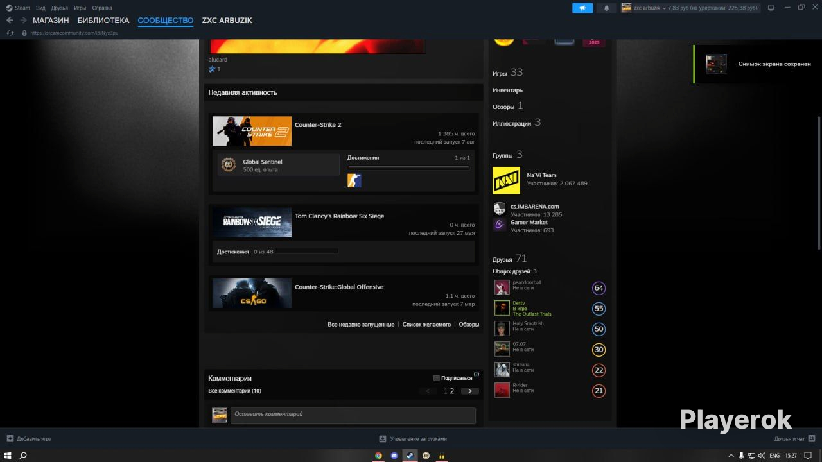Click the megaphone announcements button

coord(582,8)
